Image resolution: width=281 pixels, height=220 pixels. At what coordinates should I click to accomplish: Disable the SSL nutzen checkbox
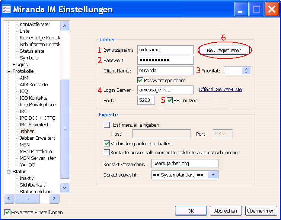coord(170,100)
